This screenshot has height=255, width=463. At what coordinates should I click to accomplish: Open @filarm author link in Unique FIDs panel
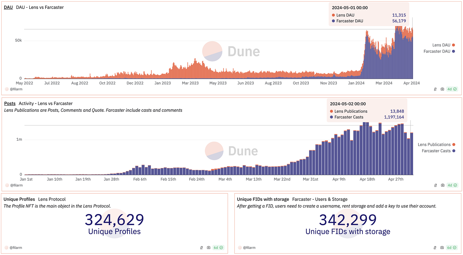click(249, 248)
